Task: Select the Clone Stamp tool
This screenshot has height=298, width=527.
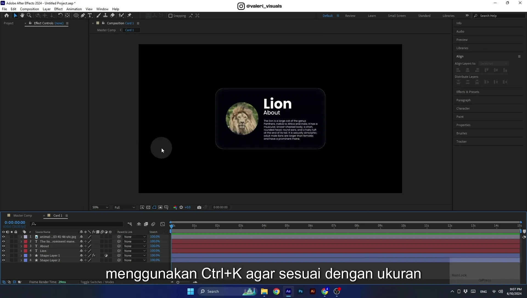Action: [x=105, y=16]
